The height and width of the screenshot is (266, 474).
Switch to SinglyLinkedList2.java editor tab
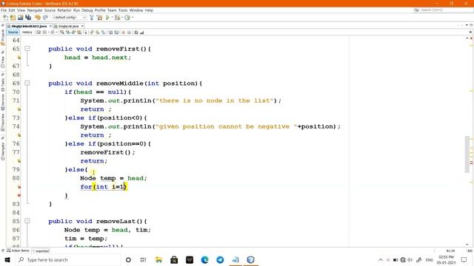pyautogui.click(x=29, y=27)
